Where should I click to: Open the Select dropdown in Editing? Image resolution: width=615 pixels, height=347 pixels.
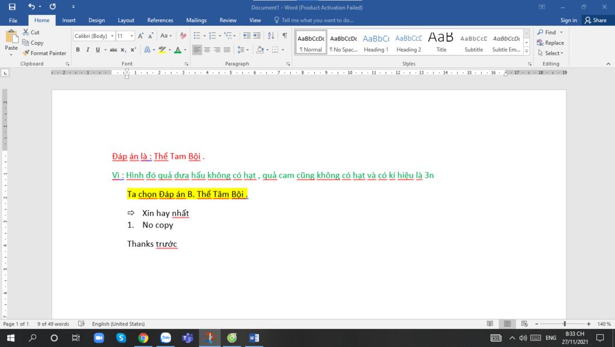pos(551,53)
